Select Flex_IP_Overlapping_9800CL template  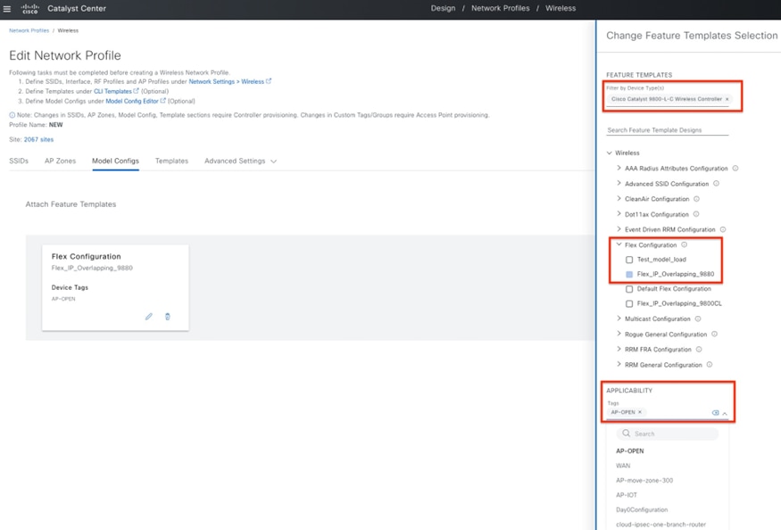(x=629, y=302)
